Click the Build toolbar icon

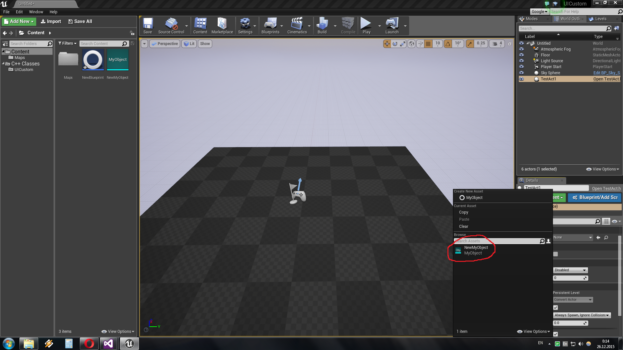click(x=322, y=26)
